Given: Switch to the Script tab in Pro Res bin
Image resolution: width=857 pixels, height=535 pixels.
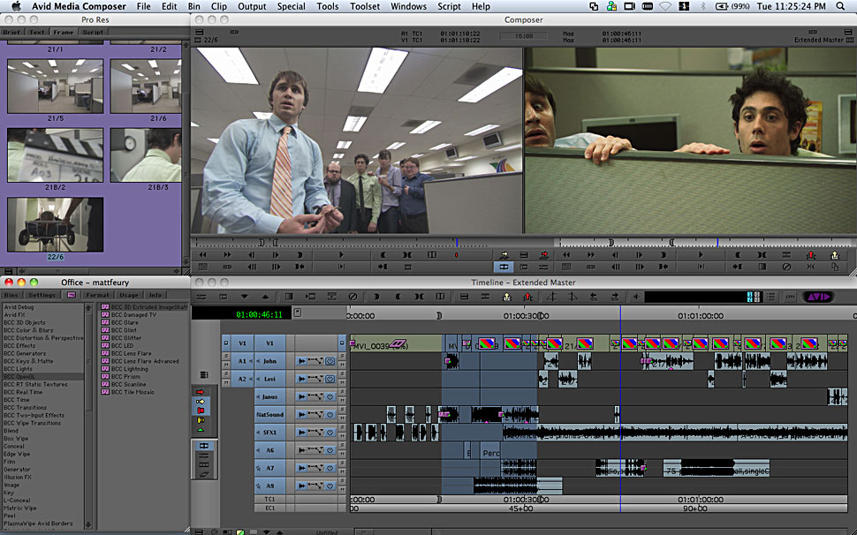Looking at the screenshot, I should 93,32.
